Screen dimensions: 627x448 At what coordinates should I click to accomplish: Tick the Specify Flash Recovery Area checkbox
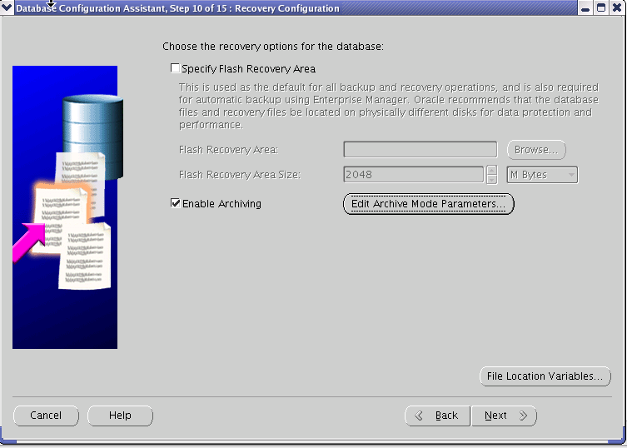(x=175, y=68)
